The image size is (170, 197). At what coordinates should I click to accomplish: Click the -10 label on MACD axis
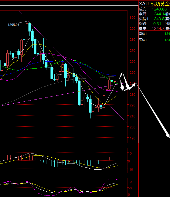point(131,170)
